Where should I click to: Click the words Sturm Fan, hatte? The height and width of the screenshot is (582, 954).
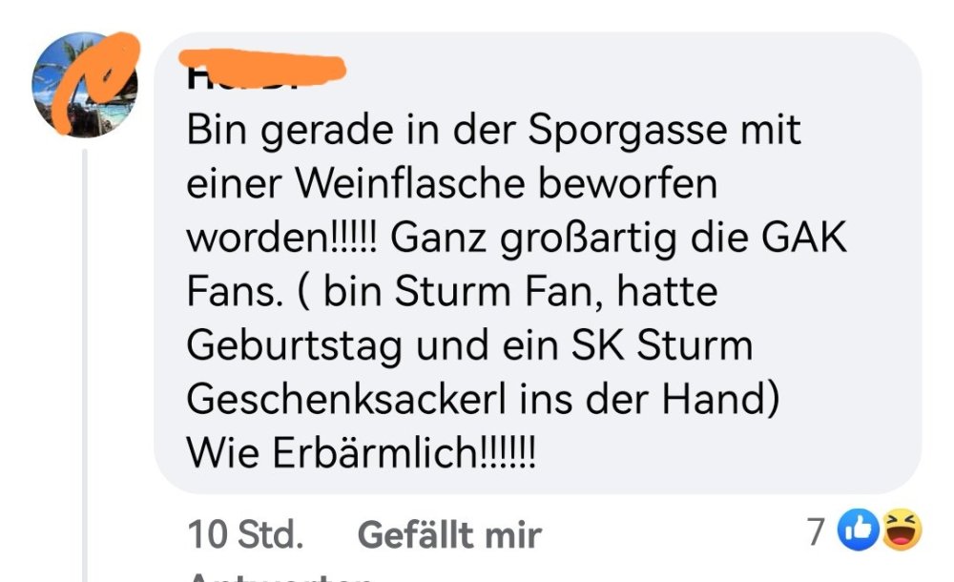pyautogui.click(x=556, y=291)
